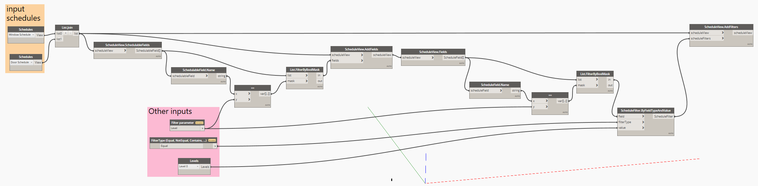Click out output of FilterByBoolMask feeding ScheduleFilter

(610, 85)
